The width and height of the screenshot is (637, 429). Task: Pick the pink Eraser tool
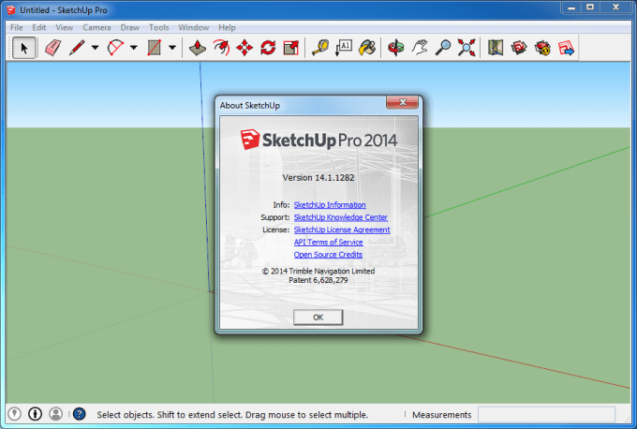[x=52, y=48]
